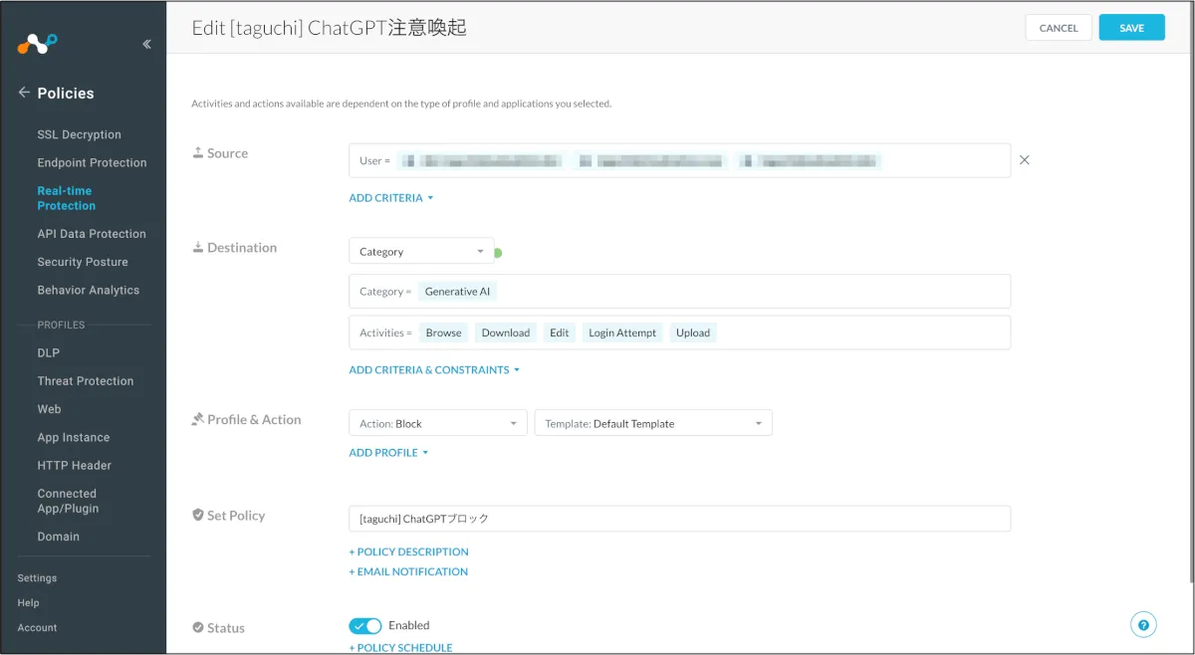The width and height of the screenshot is (1195, 655).
Task: Open the Category destination dropdown
Action: [x=421, y=252]
